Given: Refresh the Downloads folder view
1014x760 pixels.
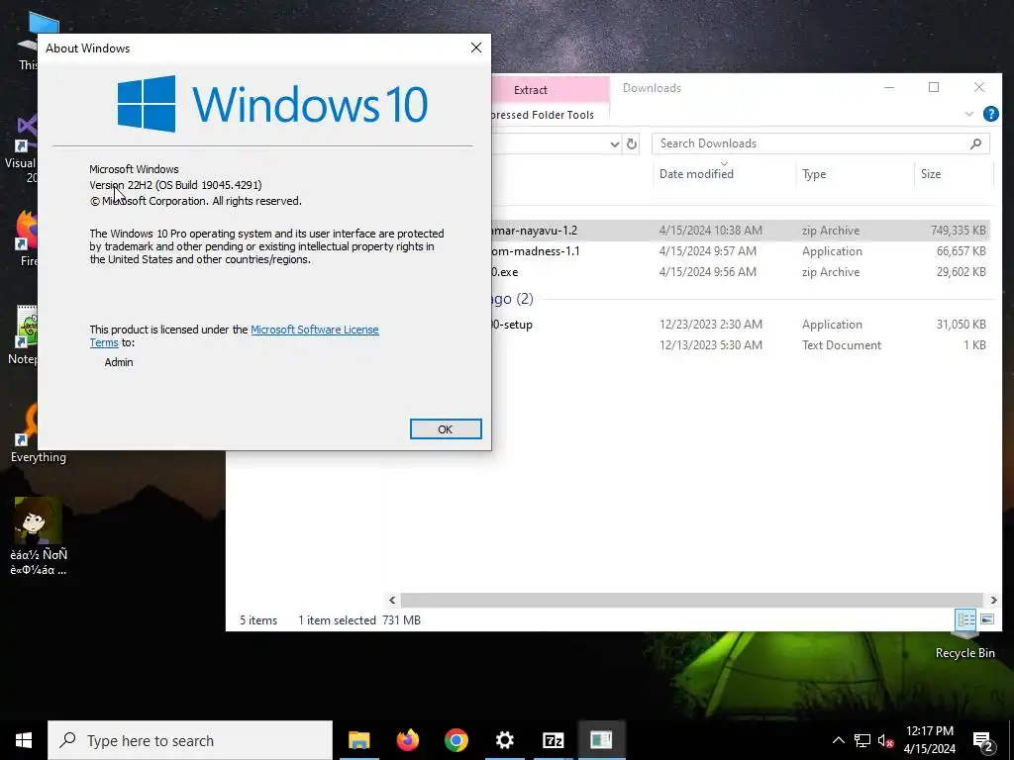Looking at the screenshot, I should coord(632,144).
